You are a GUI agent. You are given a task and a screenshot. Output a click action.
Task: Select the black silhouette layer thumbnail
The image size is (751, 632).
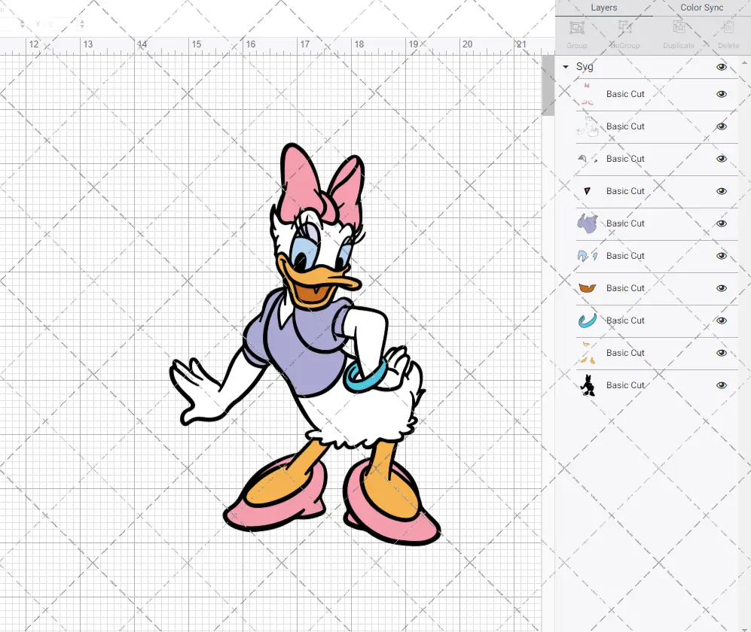[x=588, y=385]
